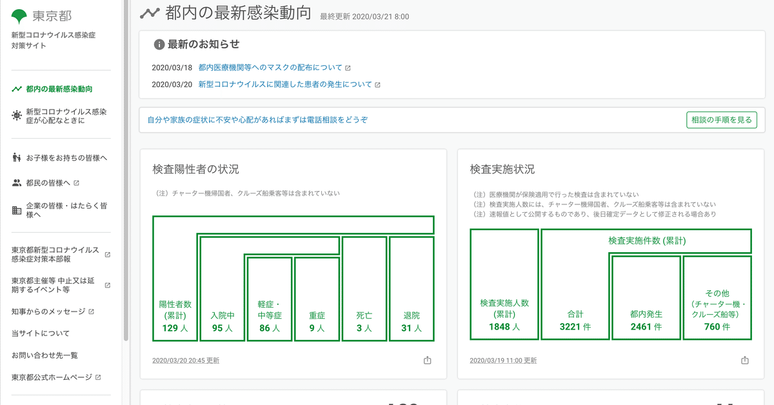Click the virus icon next to 新型コロナウイルス感染症が心配なときに
The height and width of the screenshot is (405, 774).
[x=17, y=116]
